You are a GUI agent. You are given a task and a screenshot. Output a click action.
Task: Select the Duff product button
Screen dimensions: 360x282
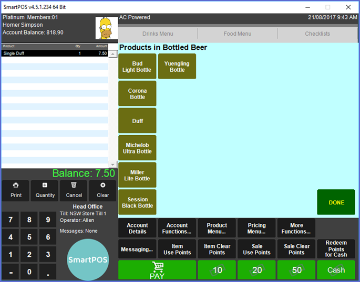coord(137,121)
